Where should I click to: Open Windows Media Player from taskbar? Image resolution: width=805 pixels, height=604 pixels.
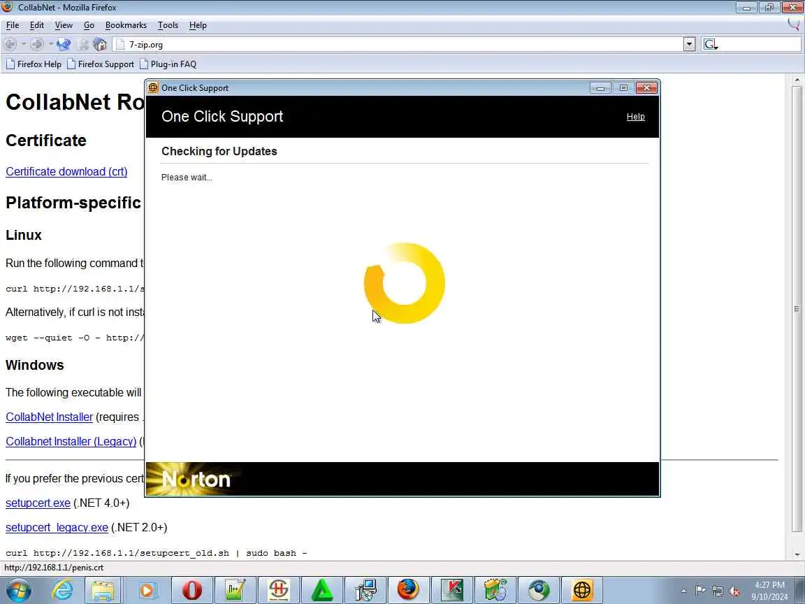tap(146, 590)
